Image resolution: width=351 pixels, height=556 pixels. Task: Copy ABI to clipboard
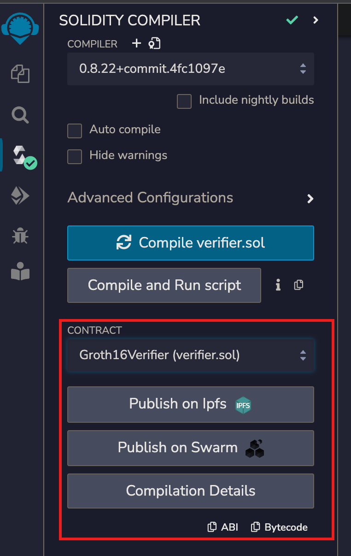(223, 527)
